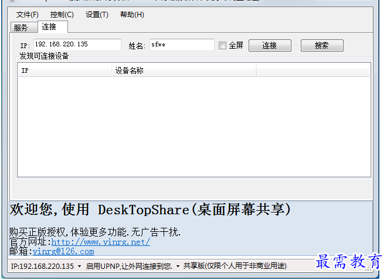387x280 pixels.
Task: Click the IP:192.168.220.135 status bar text
Action: [x=42, y=266]
